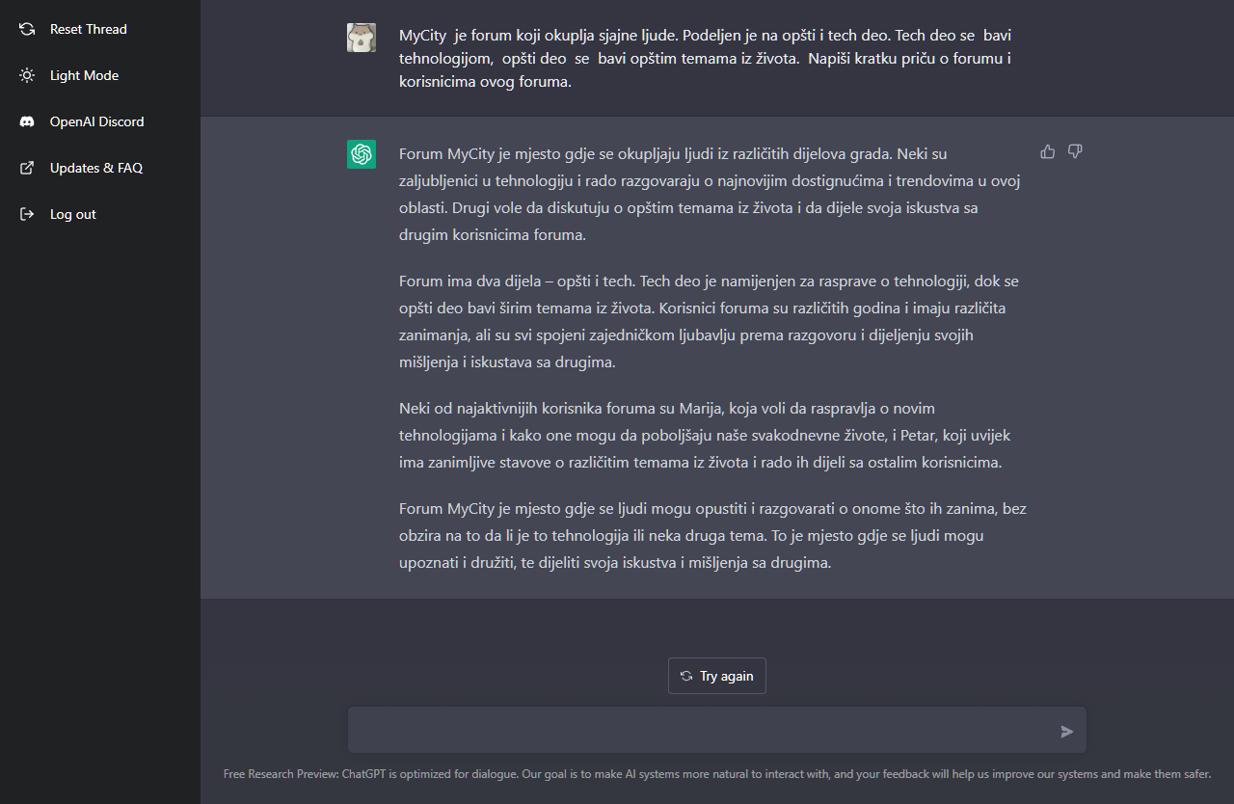
Task: Give the response a thumbs up
Action: (1048, 151)
